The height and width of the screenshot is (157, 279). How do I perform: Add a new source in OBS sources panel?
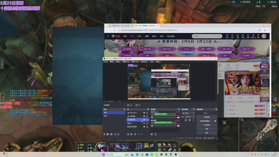pyautogui.click(x=128, y=134)
